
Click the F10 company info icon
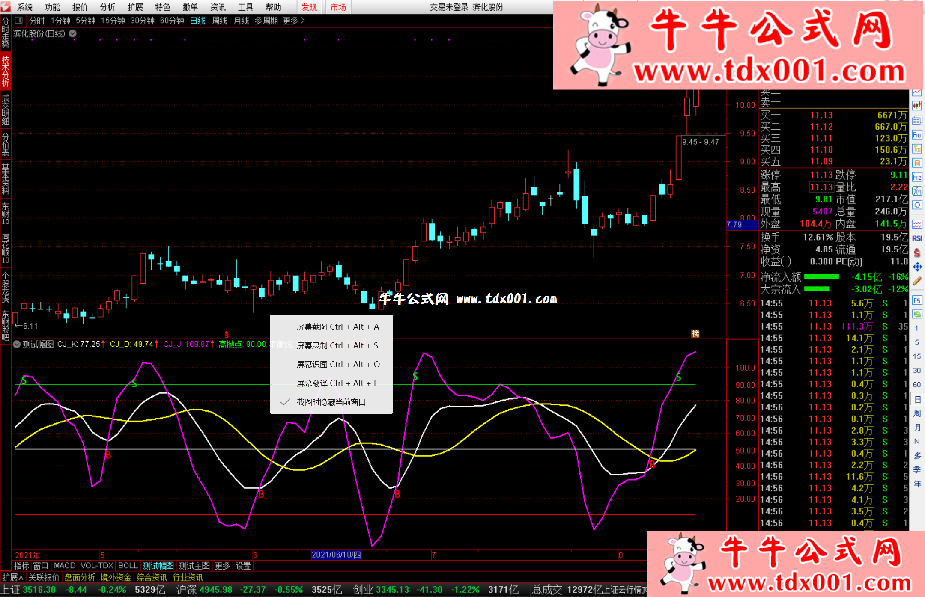point(917,135)
